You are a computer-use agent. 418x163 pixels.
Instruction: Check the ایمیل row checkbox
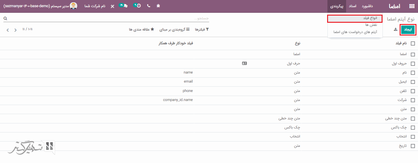[413, 82]
